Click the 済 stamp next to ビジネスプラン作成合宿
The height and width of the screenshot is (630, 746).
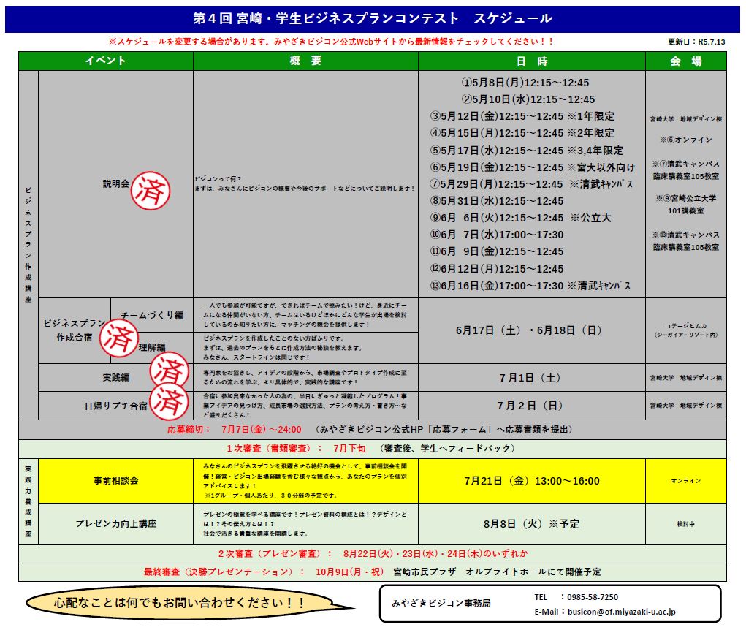point(119,338)
